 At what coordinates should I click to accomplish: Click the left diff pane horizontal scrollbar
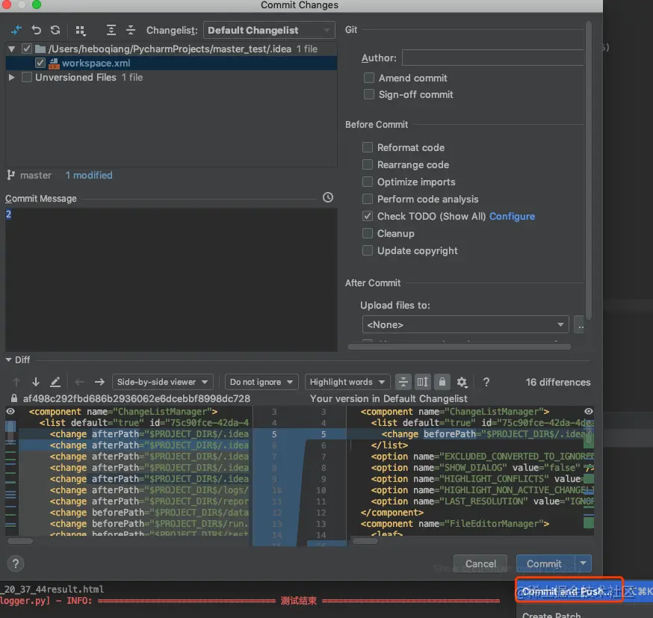(20, 541)
